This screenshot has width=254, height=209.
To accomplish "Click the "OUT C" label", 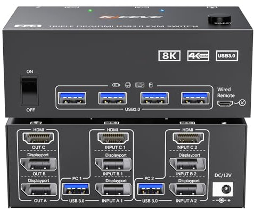I will click(x=38, y=148).
